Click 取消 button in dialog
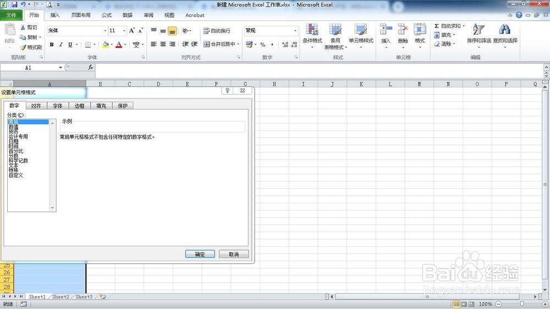 (234, 254)
